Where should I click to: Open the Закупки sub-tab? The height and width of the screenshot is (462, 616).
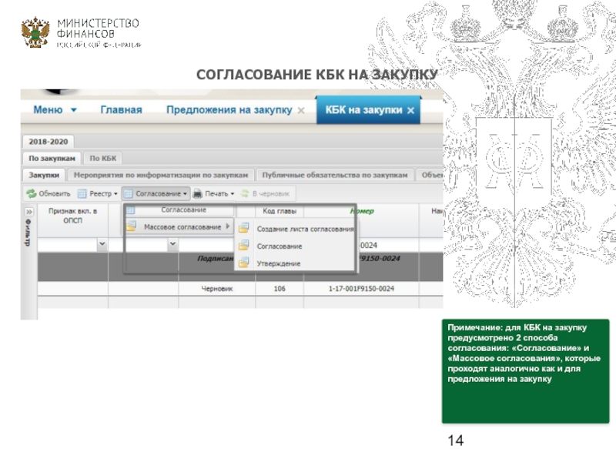(x=44, y=175)
